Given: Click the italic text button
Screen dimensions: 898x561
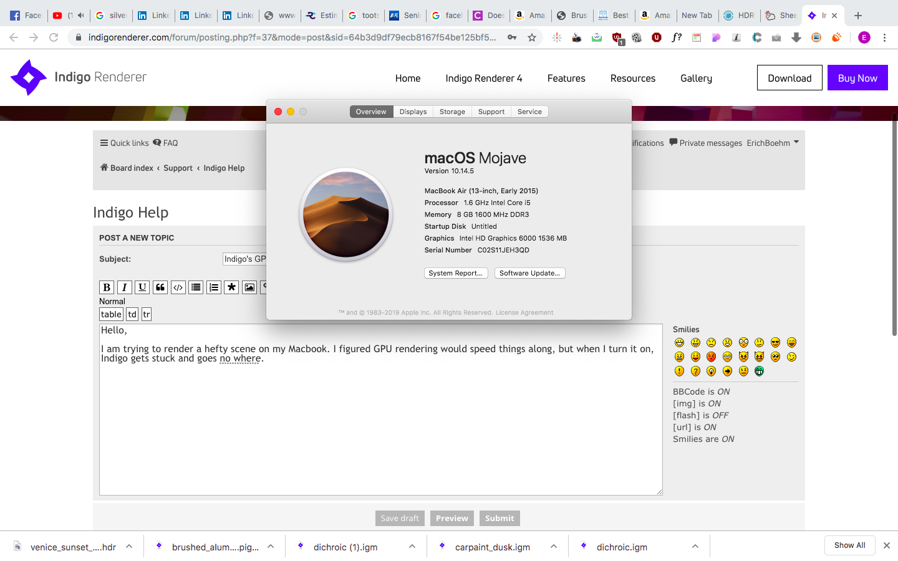Looking at the screenshot, I should click(125, 287).
